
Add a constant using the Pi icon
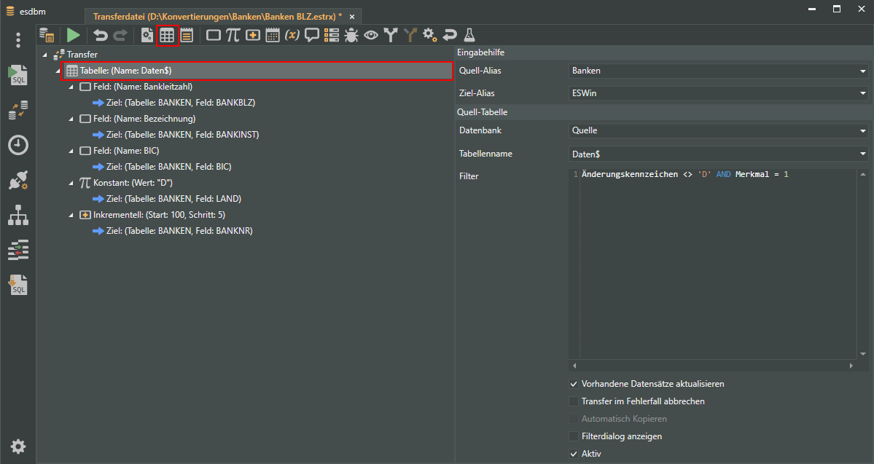233,35
